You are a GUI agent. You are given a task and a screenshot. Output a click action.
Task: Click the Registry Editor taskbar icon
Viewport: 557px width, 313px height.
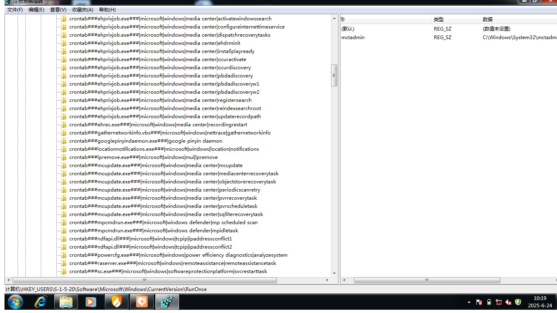[167, 302]
